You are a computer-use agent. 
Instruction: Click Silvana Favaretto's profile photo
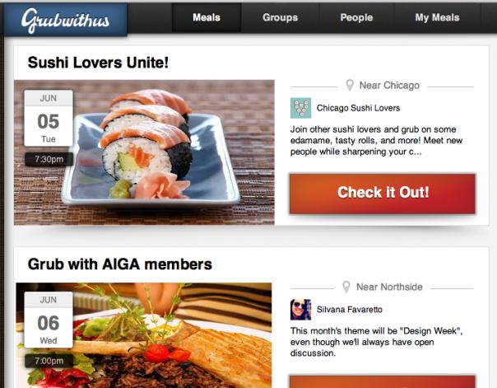300,310
